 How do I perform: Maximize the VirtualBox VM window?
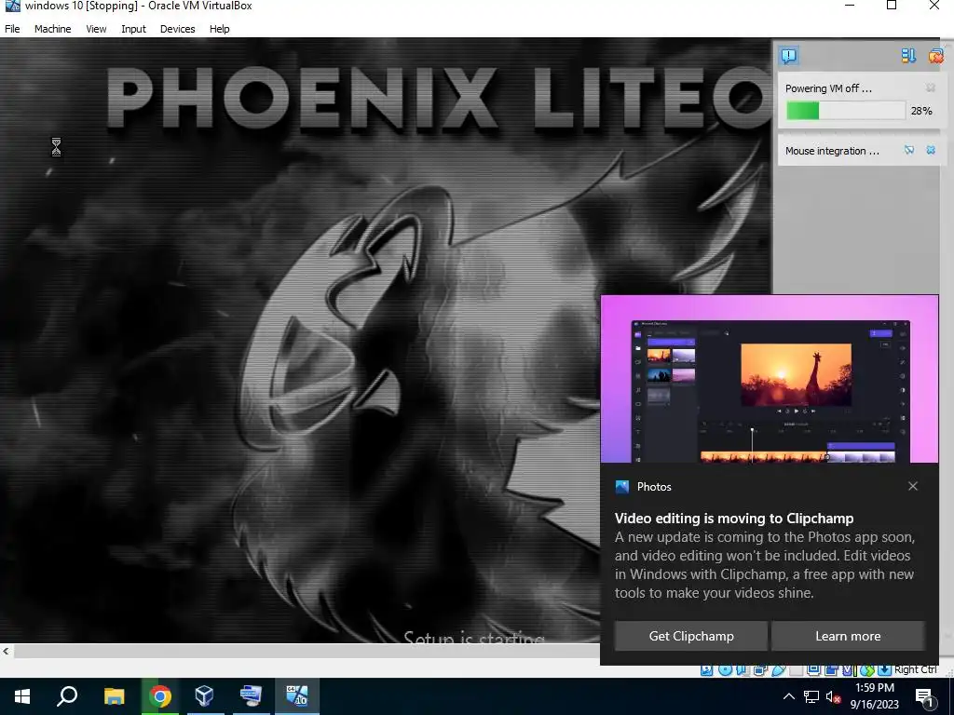[x=892, y=6]
